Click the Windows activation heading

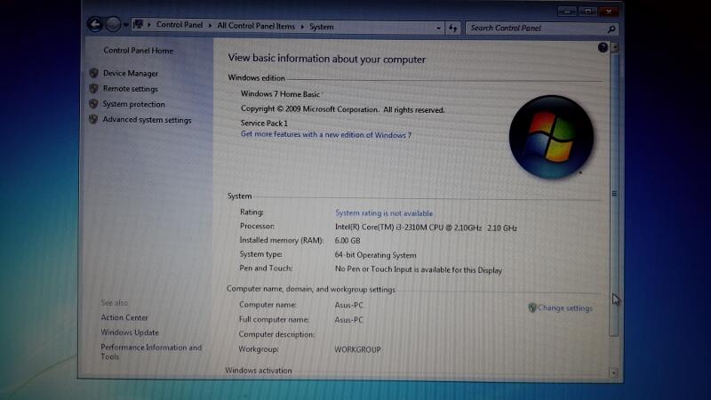coord(259,371)
